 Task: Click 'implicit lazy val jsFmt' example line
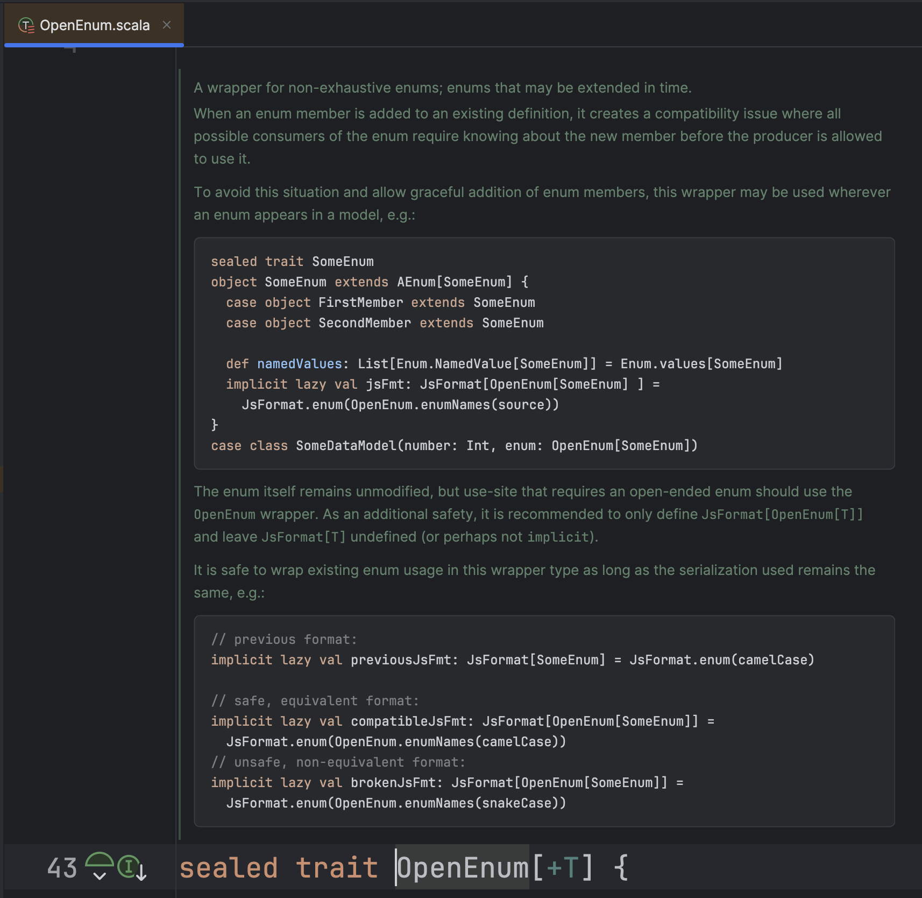(443, 384)
